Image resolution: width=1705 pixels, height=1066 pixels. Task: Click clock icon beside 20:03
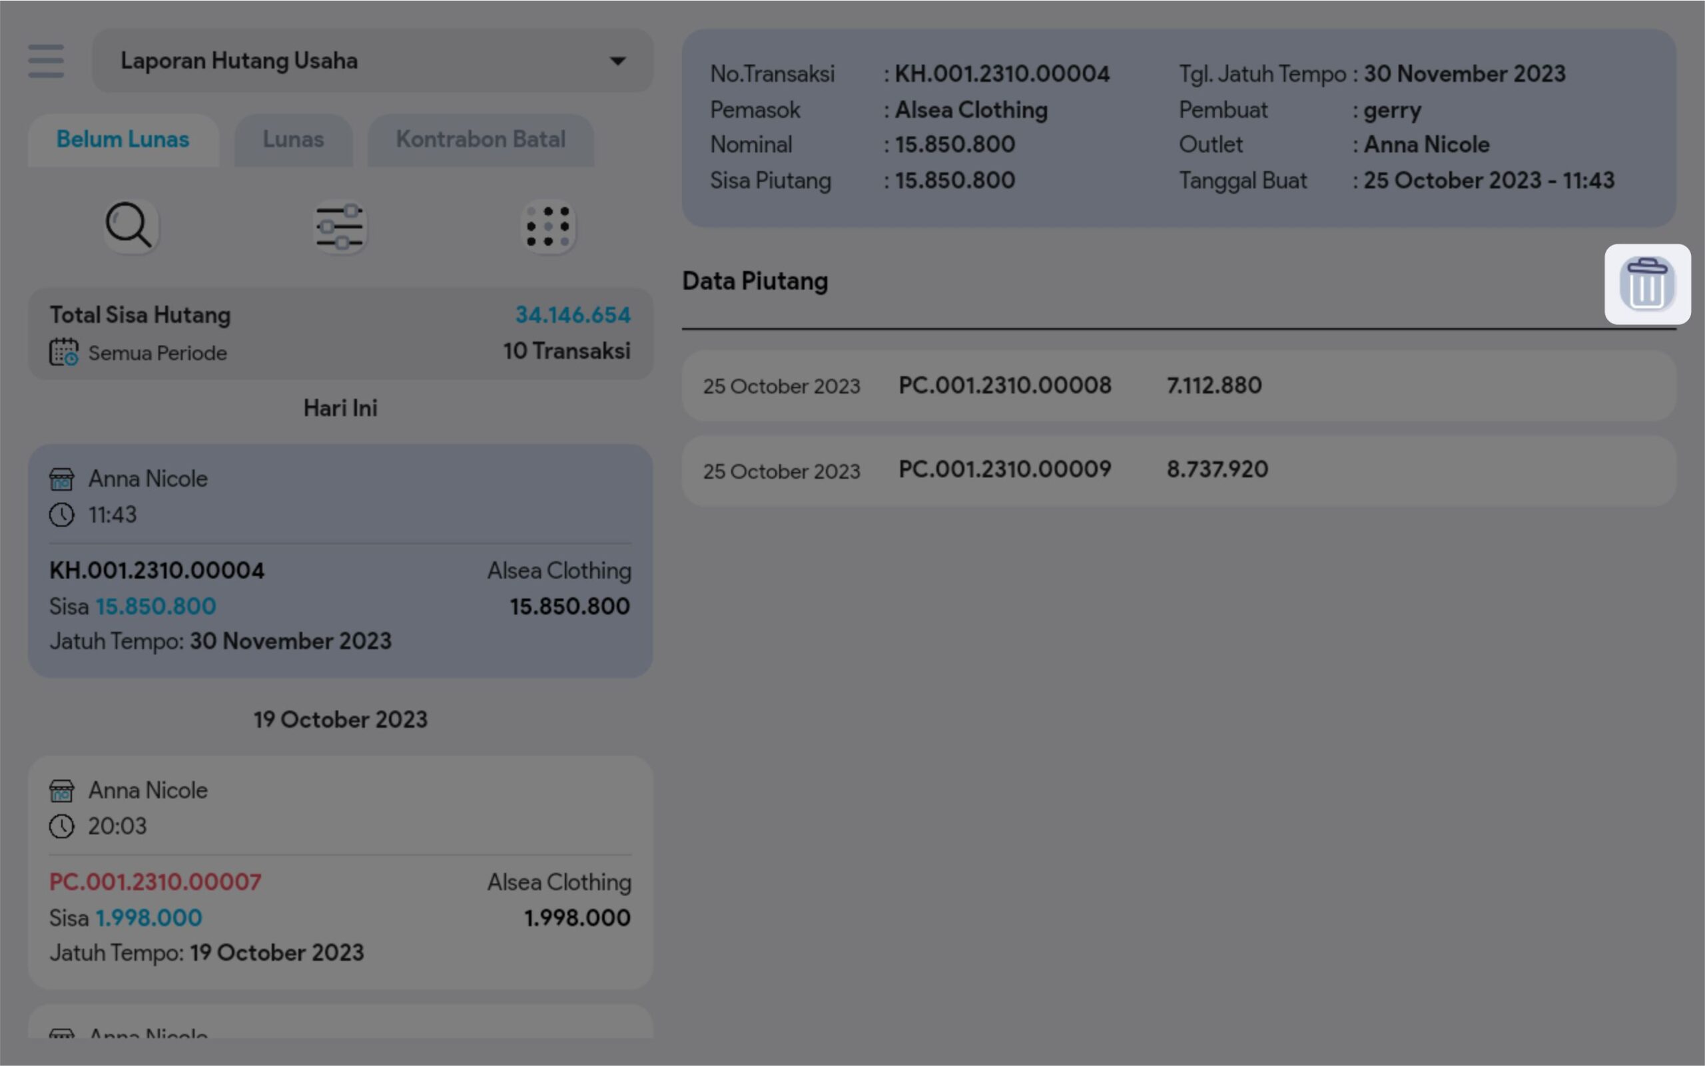[61, 826]
